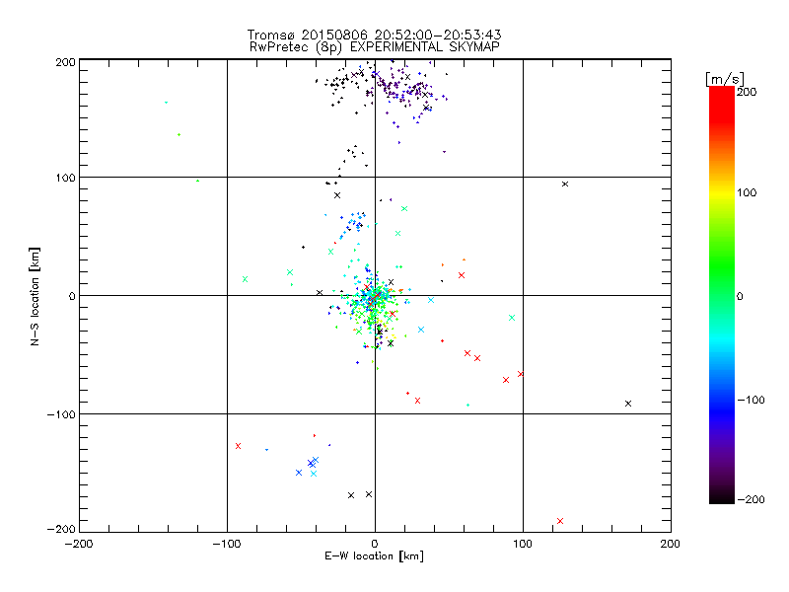Click the x-axis tick label '-100'

pyautogui.click(x=227, y=544)
